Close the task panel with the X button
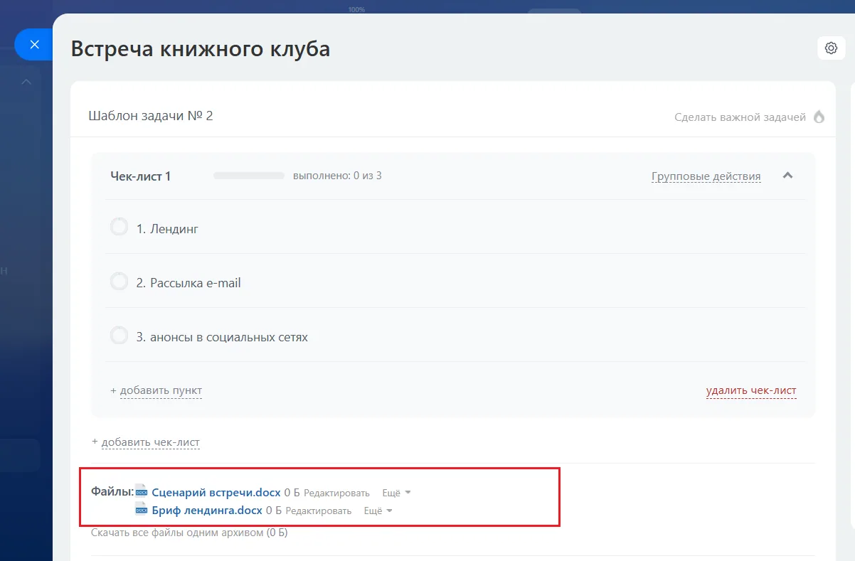Image resolution: width=855 pixels, height=561 pixels. 34,44
